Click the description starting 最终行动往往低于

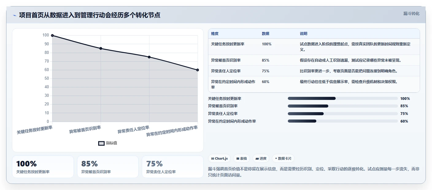click(349, 82)
